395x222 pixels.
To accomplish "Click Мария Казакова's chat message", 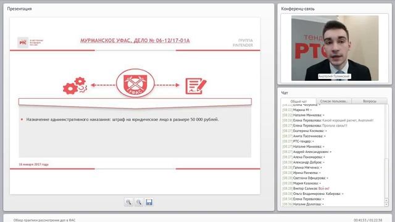I will point(302,183).
